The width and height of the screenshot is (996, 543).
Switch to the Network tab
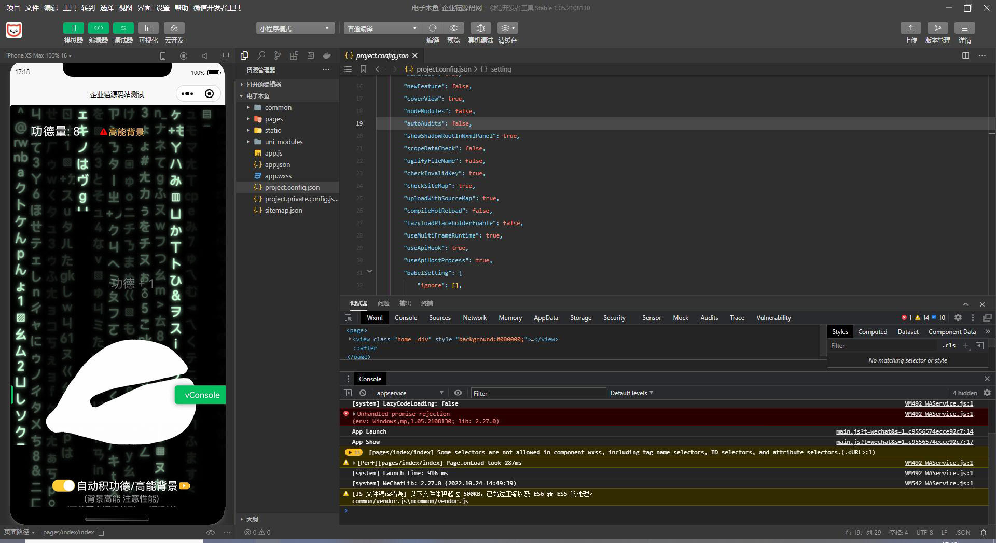pyautogui.click(x=474, y=318)
